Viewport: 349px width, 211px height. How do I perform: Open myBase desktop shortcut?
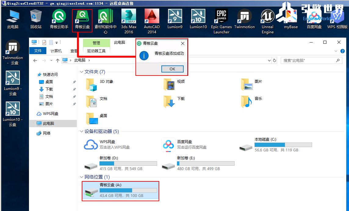click(x=291, y=19)
